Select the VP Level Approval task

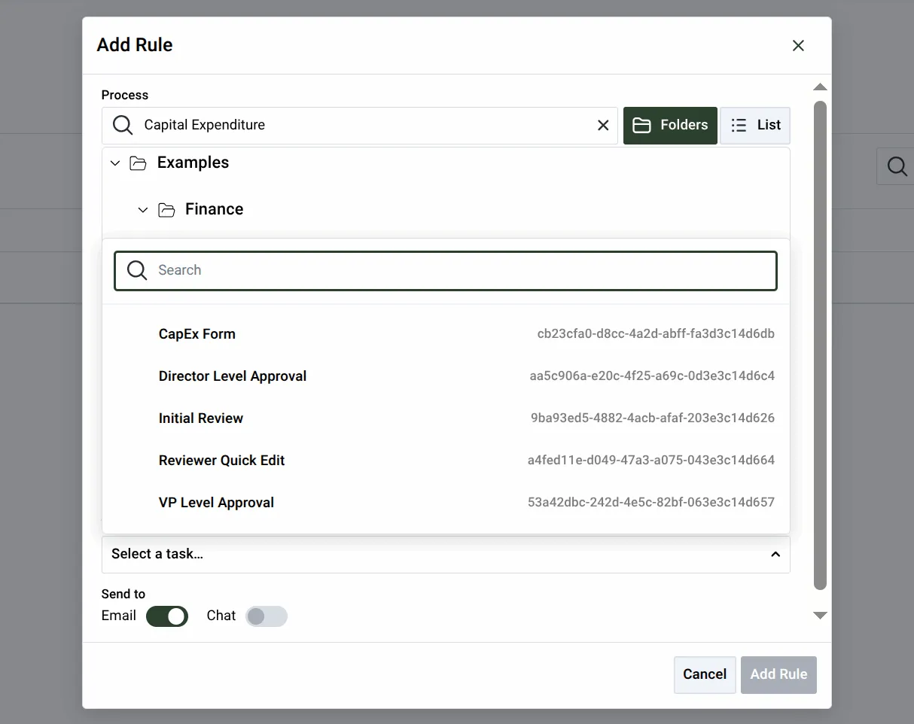pyautogui.click(x=446, y=503)
